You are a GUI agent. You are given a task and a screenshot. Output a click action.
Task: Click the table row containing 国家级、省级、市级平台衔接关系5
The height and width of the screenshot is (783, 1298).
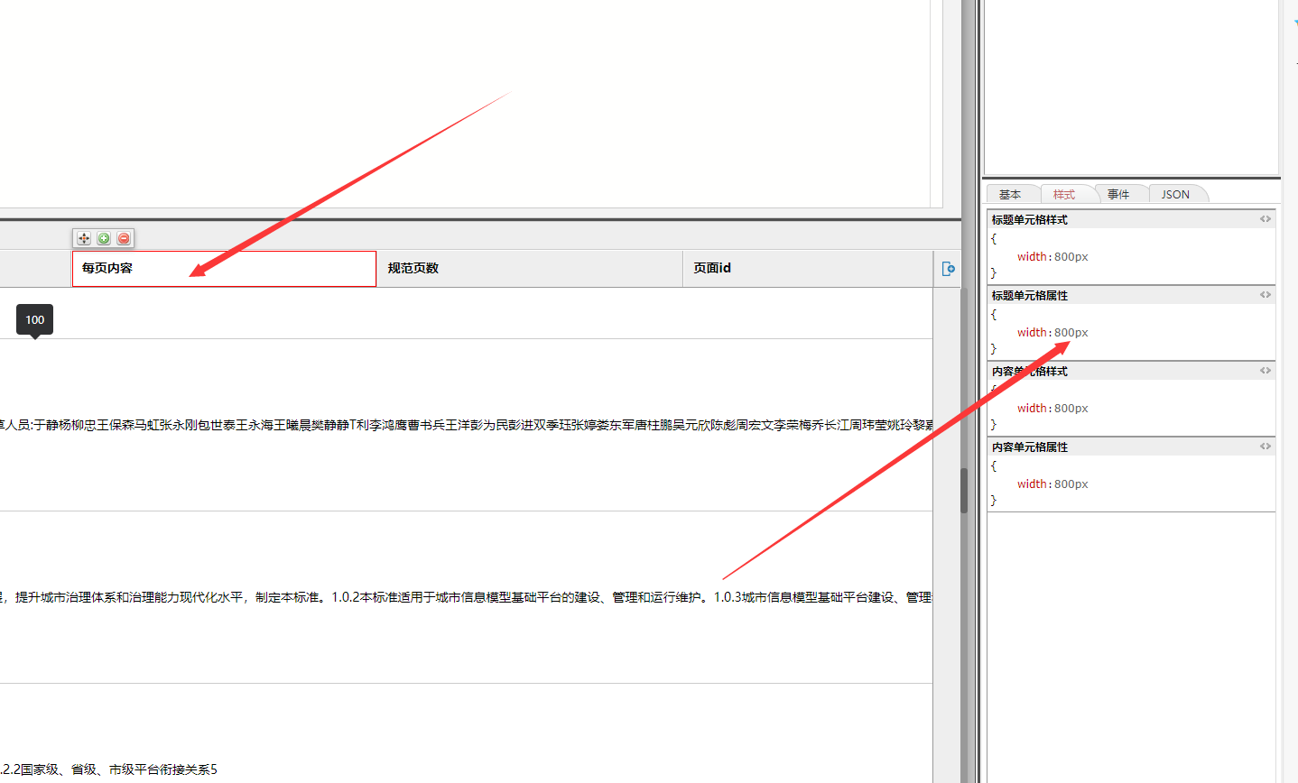pyautogui.click(x=466, y=733)
